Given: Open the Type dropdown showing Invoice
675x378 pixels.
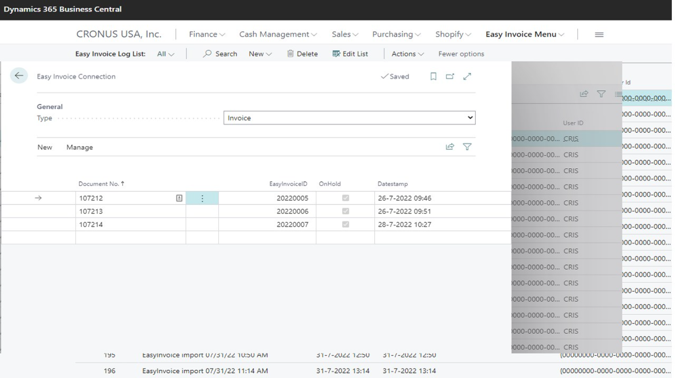Looking at the screenshot, I should pos(349,118).
